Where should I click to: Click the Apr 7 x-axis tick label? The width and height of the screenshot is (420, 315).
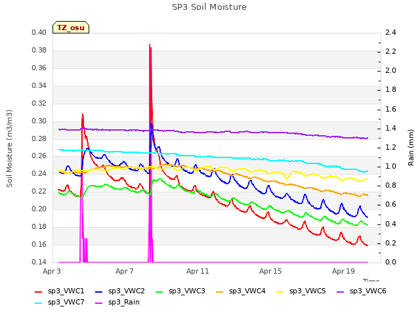click(x=124, y=271)
